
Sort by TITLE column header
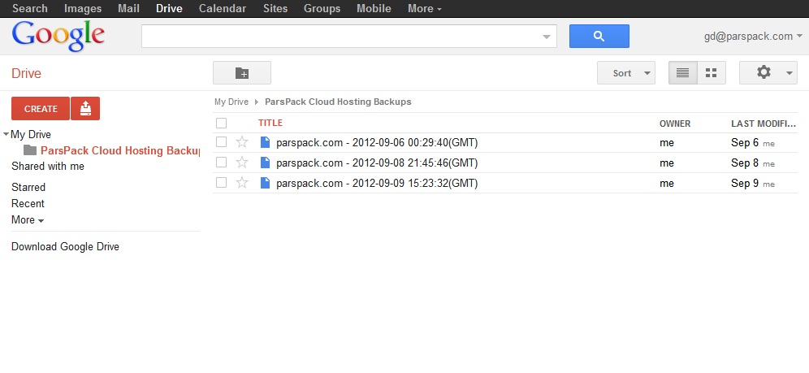[x=270, y=123]
